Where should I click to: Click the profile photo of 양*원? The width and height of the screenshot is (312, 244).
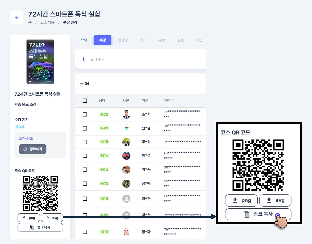tap(126, 142)
